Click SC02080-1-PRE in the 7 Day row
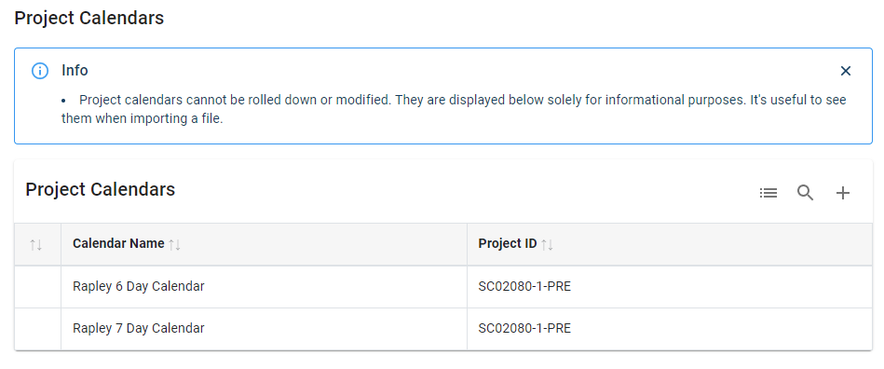The width and height of the screenshot is (884, 369). point(524,328)
